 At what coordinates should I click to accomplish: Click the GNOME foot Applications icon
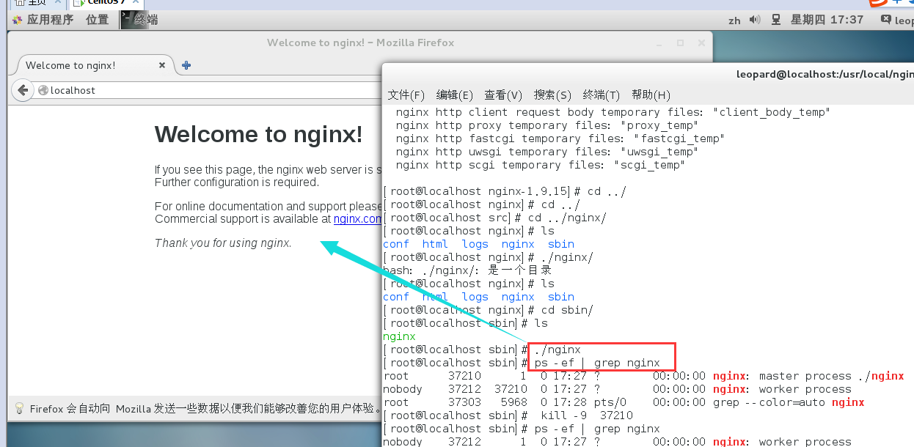(17, 20)
